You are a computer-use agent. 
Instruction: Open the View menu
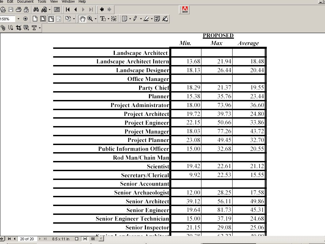[x=54, y=1]
